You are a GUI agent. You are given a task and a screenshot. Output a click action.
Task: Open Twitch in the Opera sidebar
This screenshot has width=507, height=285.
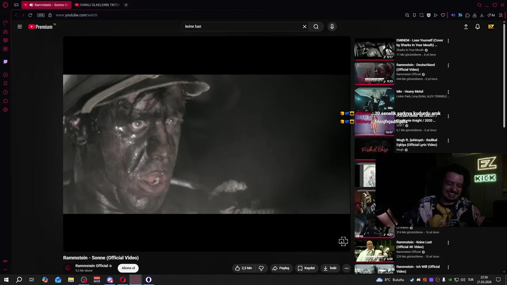6,62
